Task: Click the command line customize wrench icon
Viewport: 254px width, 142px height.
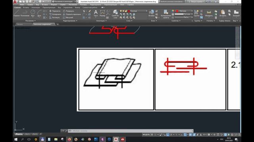Action: 66,131
